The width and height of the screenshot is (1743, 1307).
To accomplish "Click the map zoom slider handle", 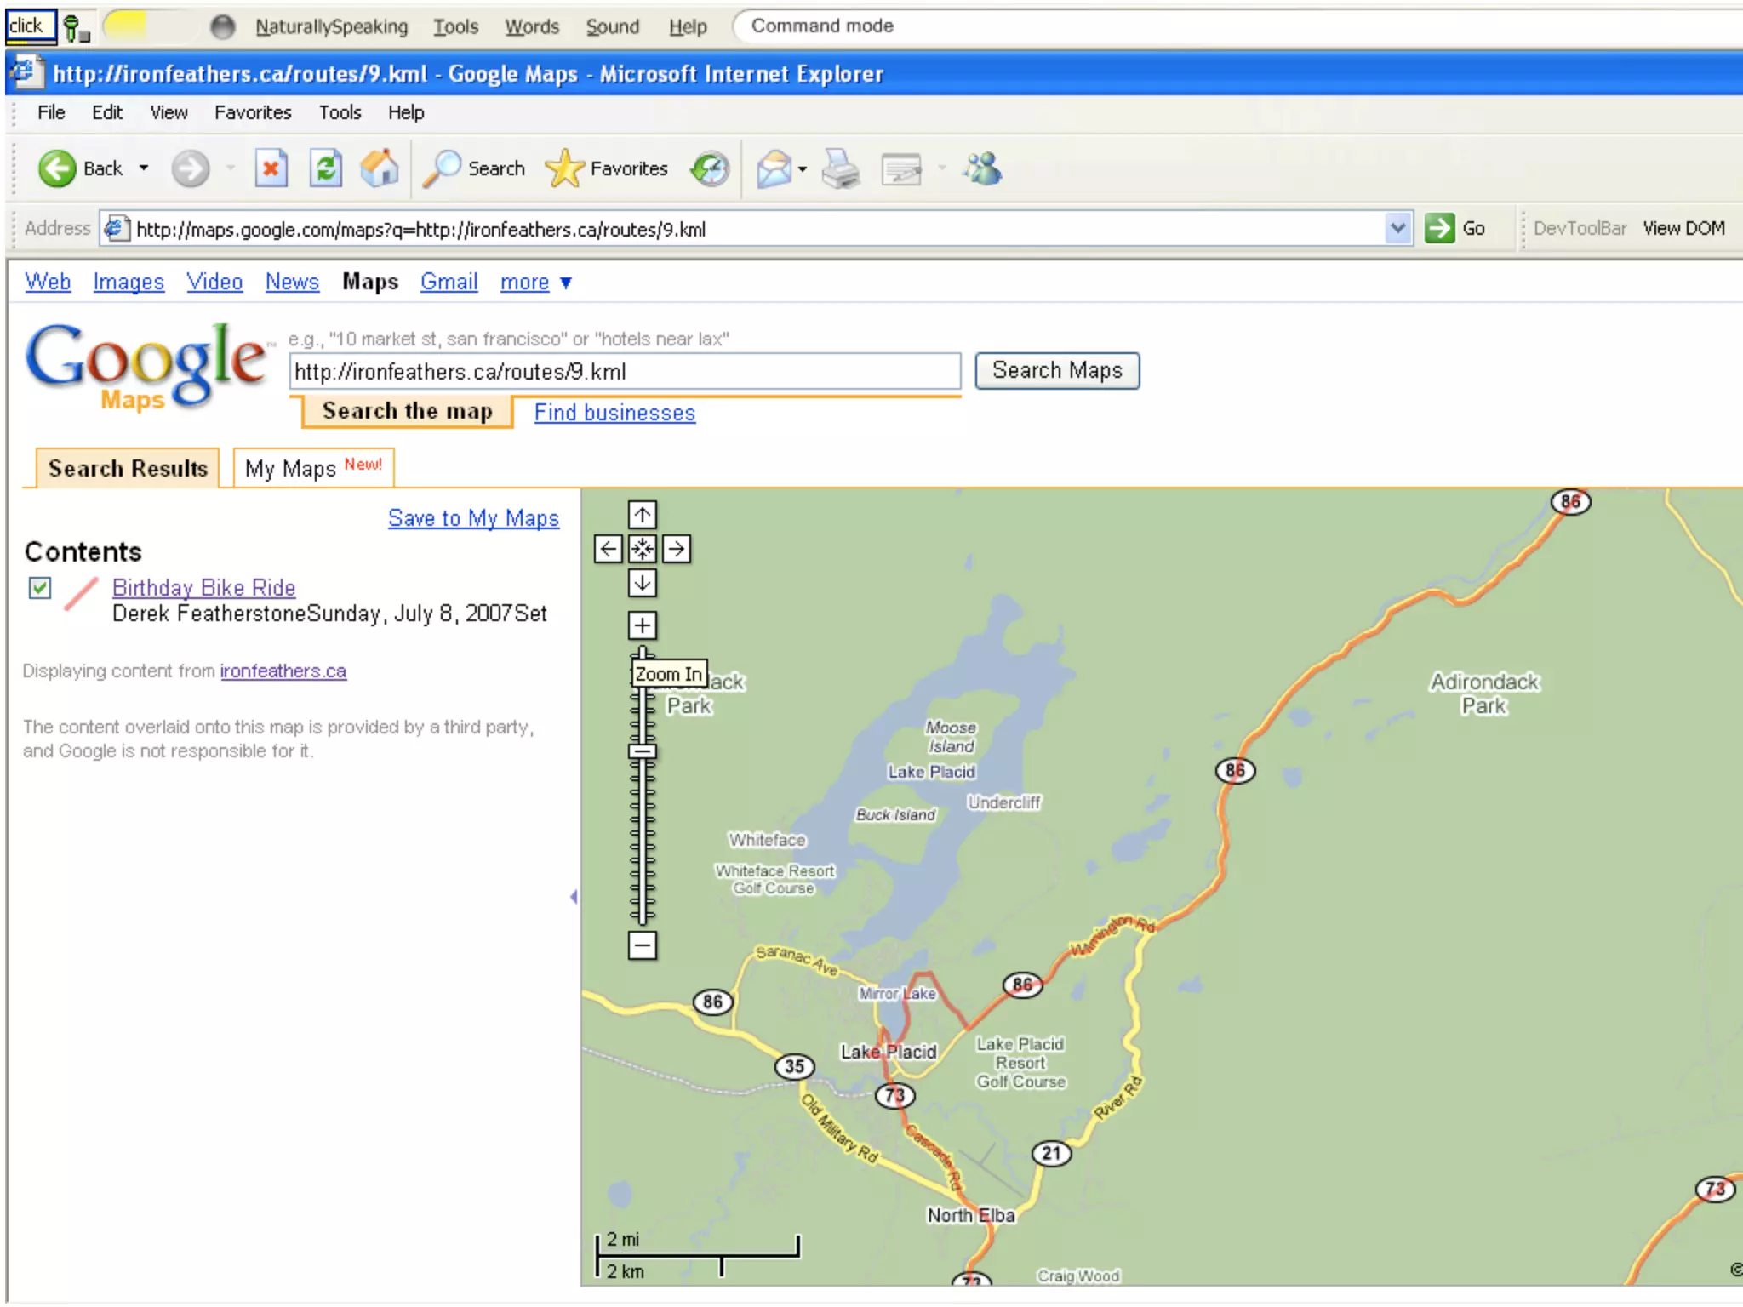I will click(x=643, y=751).
